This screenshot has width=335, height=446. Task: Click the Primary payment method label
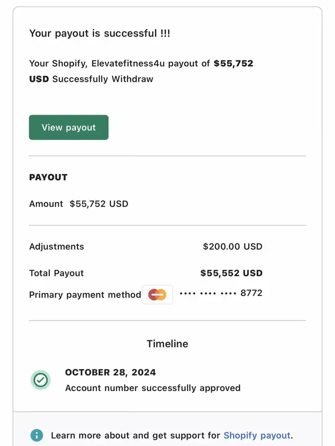click(x=85, y=295)
